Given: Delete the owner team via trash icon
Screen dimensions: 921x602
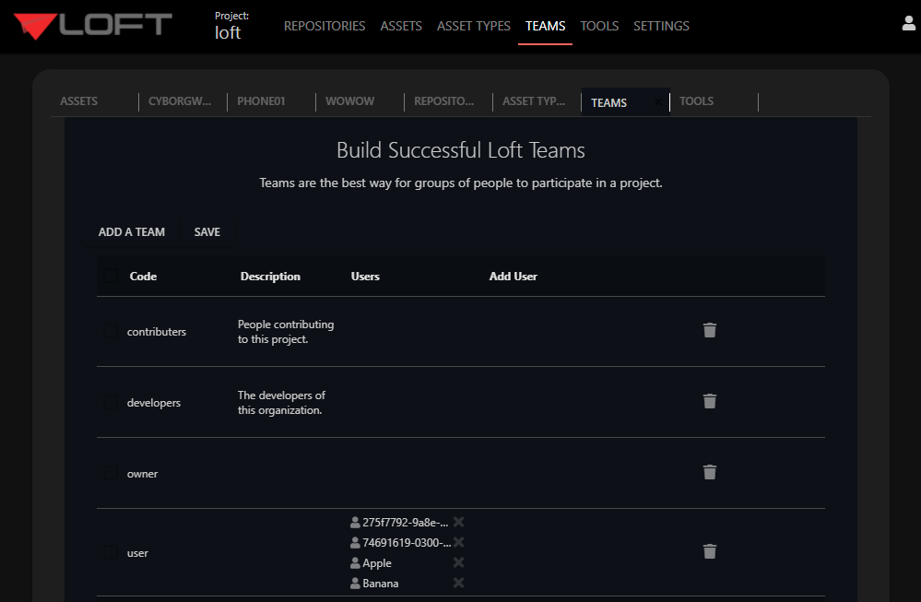Looking at the screenshot, I should (x=709, y=472).
